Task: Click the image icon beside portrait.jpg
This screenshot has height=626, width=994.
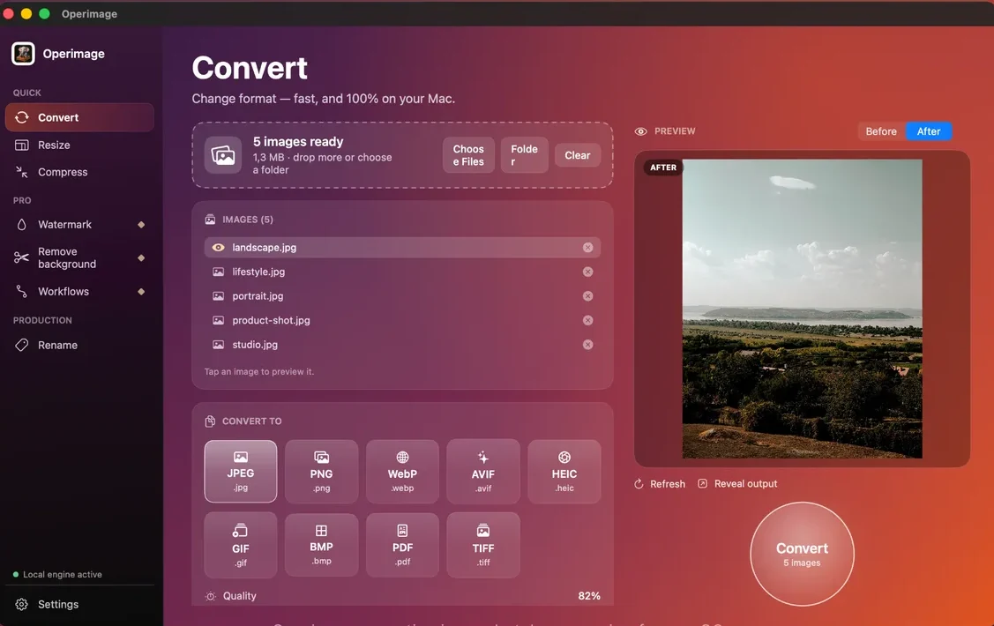Action: coord(218,296)
